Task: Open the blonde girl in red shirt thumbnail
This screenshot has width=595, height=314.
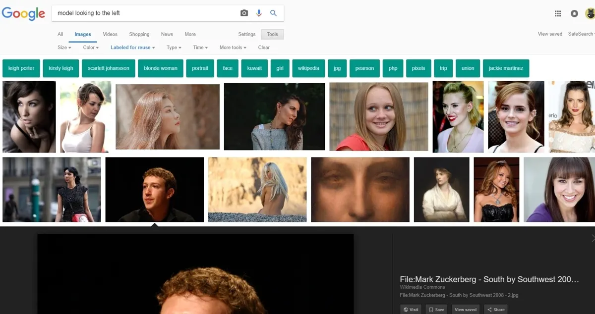Action: 379,116
